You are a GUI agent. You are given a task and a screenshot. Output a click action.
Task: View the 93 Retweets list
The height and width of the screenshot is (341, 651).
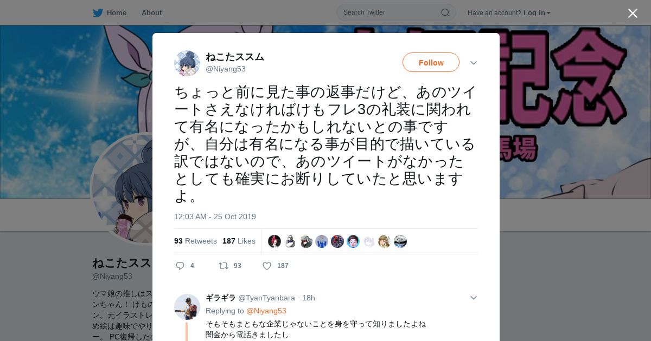tap(195, 241)
